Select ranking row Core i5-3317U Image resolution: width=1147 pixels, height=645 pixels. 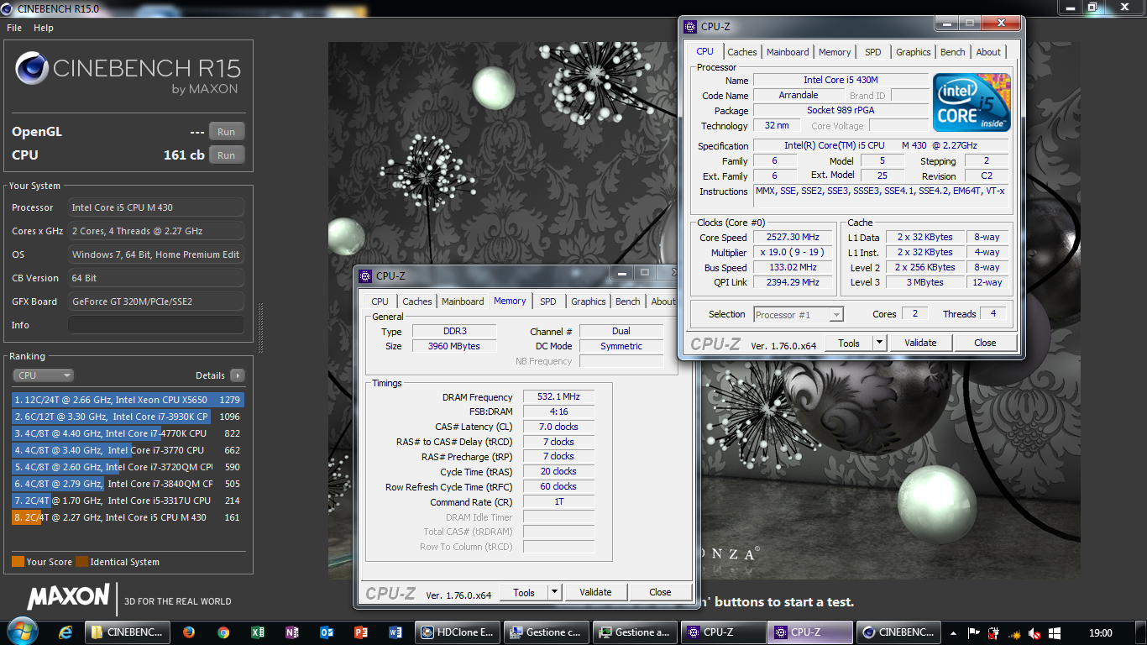pos(128,501)
